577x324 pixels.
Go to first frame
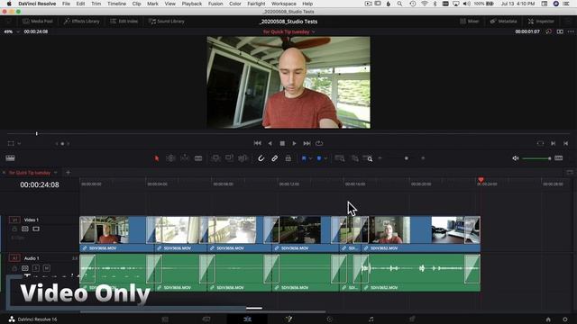[258, 143]
